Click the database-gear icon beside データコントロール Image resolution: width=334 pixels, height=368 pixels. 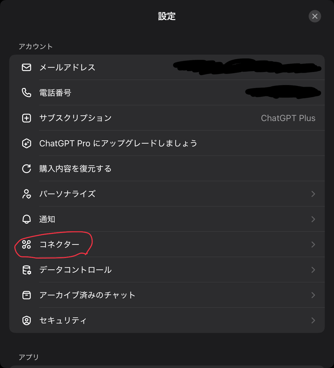26,270
